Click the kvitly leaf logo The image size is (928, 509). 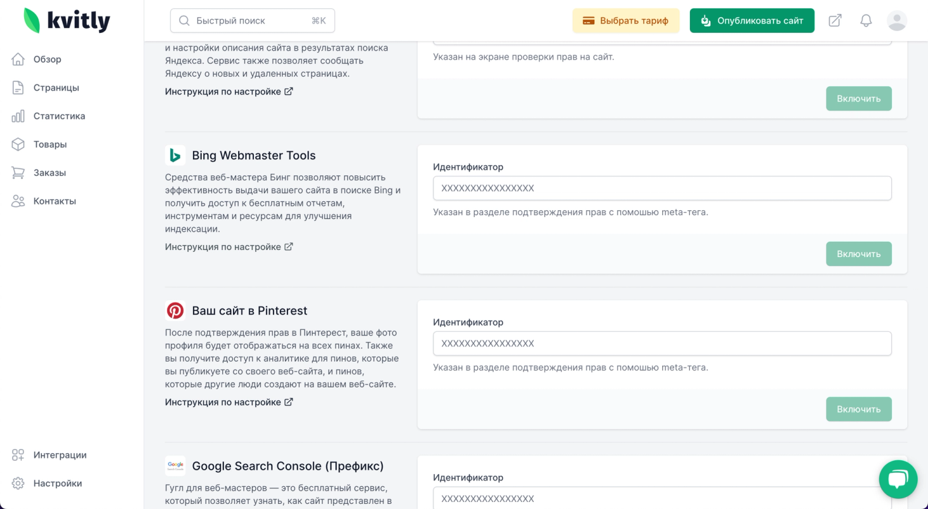coord(32,20)
